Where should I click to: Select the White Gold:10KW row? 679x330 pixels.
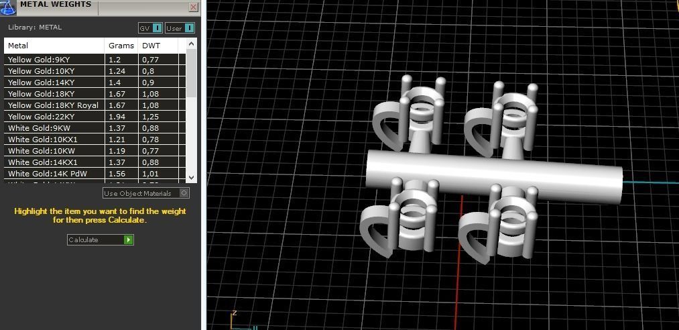pos(95,151)
